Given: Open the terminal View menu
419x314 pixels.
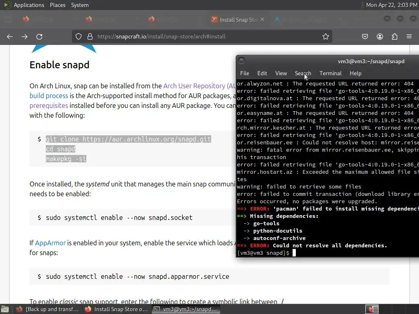Looking at the screenshot, I should point(281,73).
